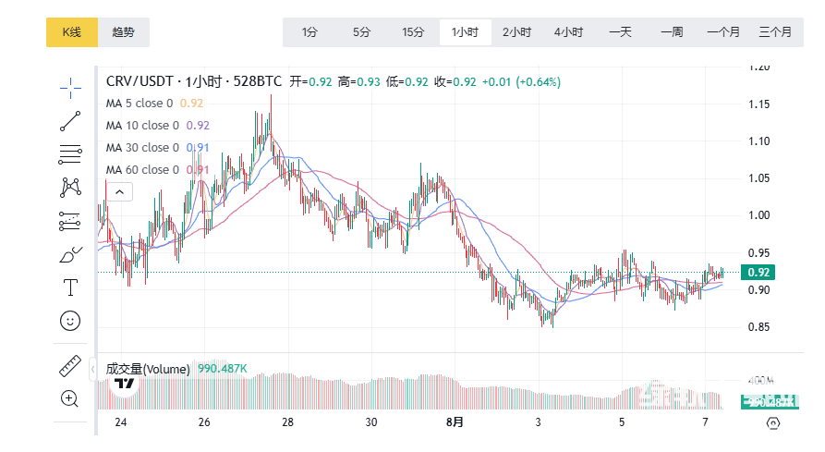
Task: Click the zoom in magnifier tool
Action: 70,398
